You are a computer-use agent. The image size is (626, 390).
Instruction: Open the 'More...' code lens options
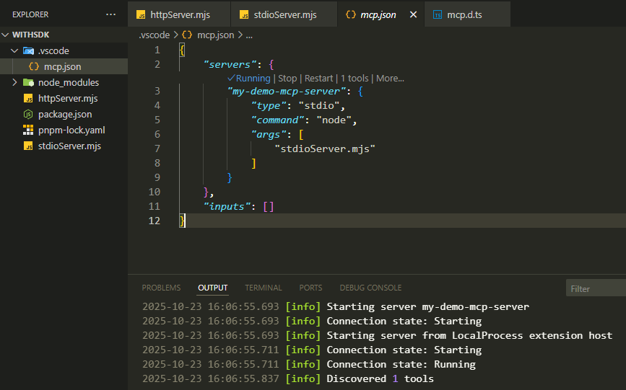click(x=390, y=78)
